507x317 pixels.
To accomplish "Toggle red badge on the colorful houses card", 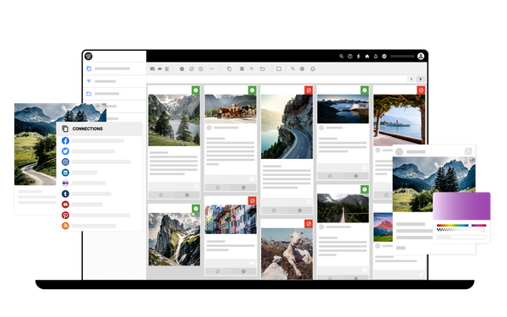I will pos(252,201).
